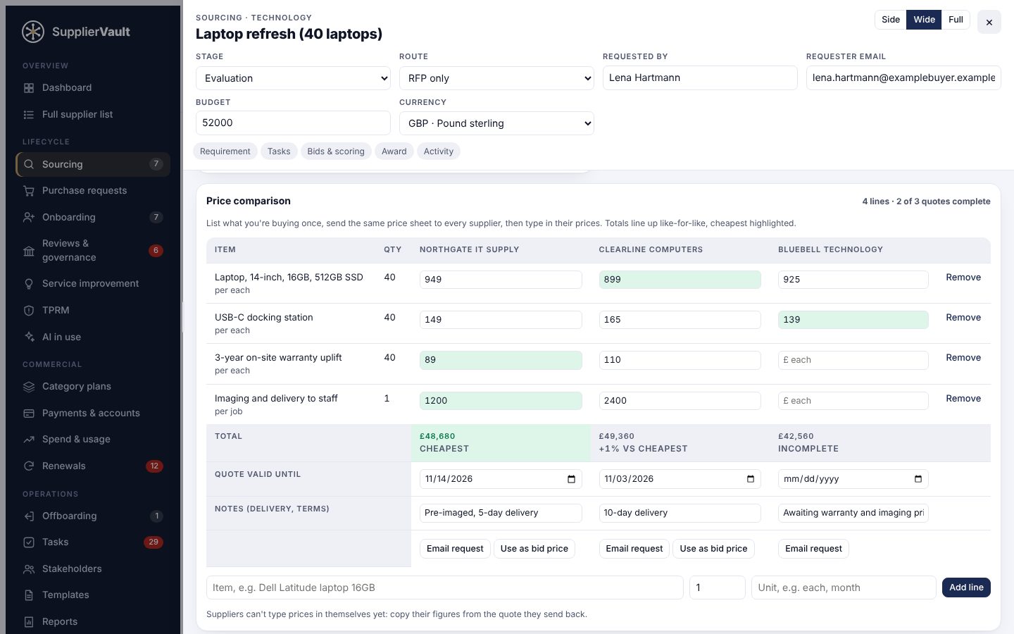Jump to the Award section tab
Image resolution: width=1014 pixels, height=634 pixels.
click(394, 151)
